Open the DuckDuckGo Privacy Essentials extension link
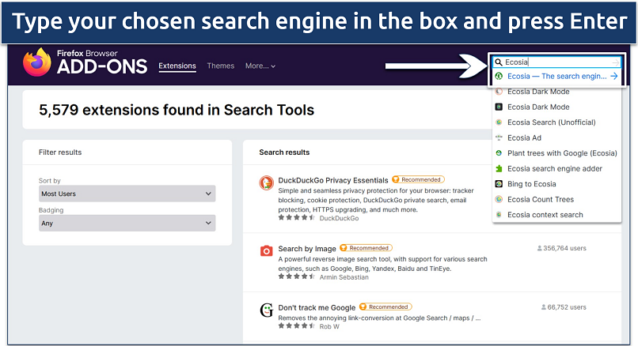 click(x=333, y=180)
